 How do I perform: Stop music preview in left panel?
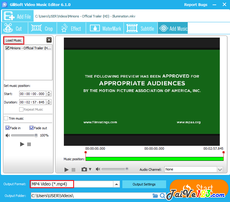[x=29, y=144]
